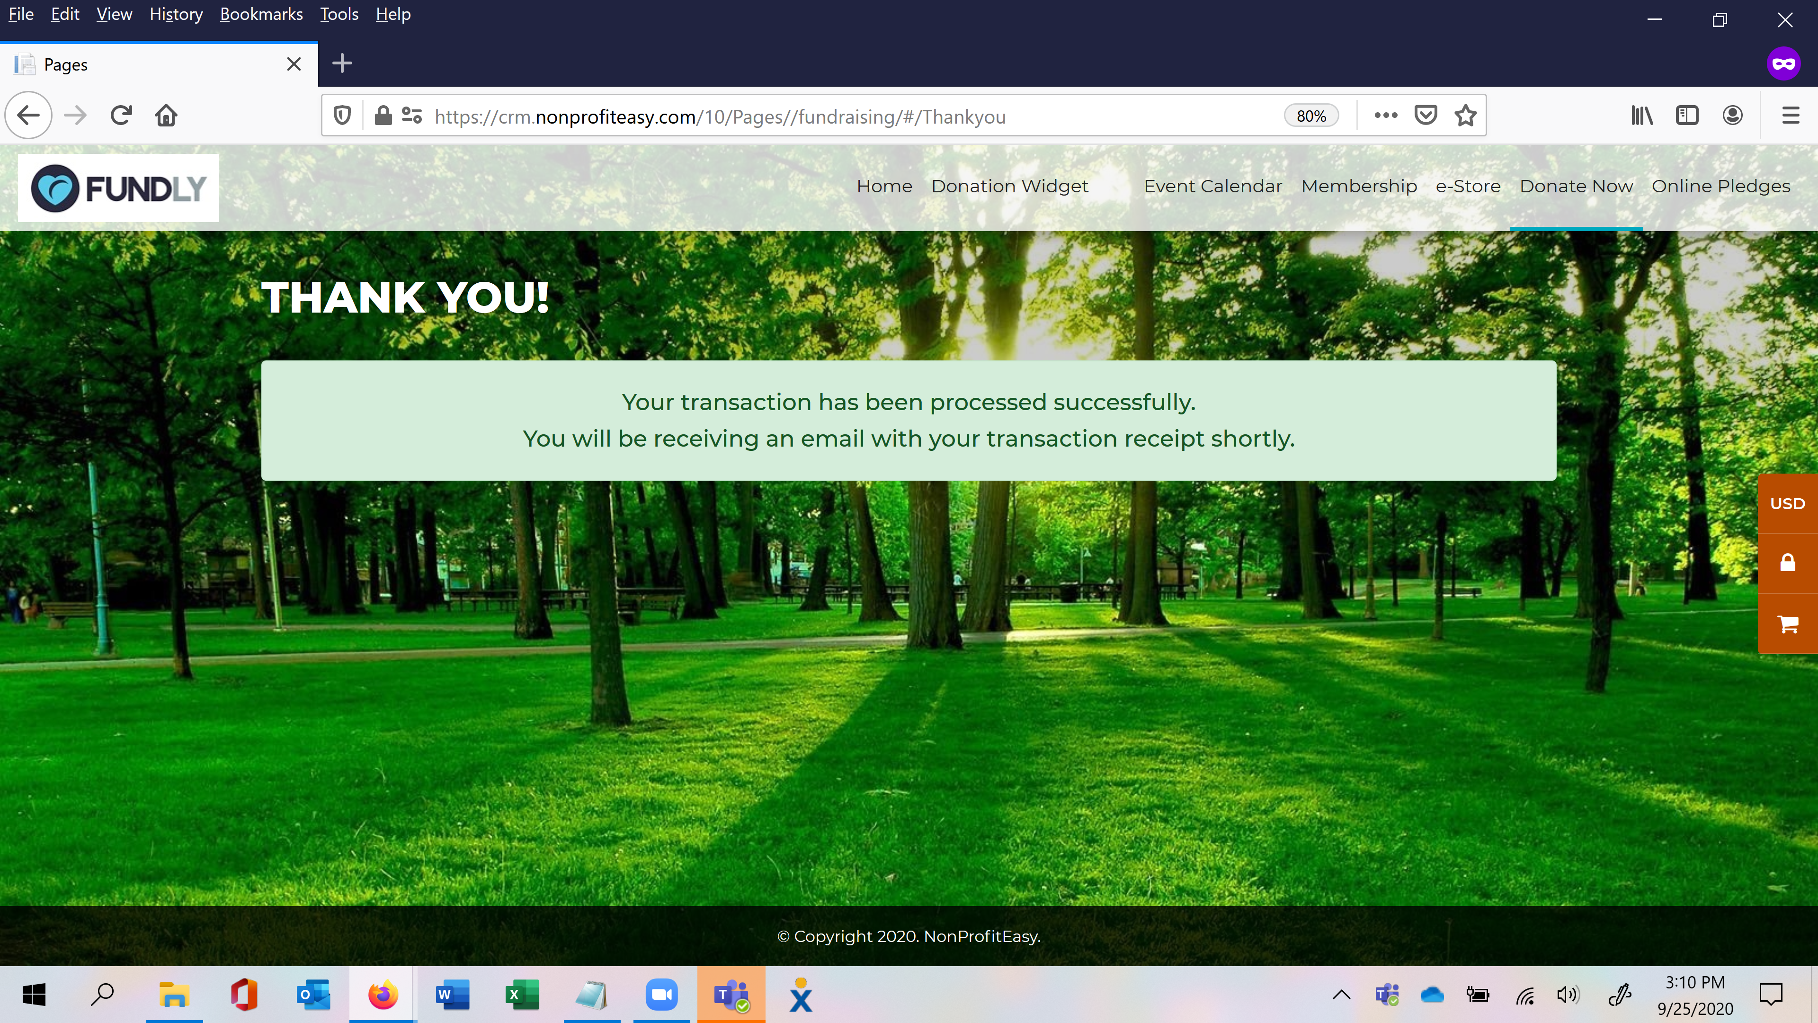Click the USD currency side button
The image size is (1818, 1023).
coord(1787,503)
